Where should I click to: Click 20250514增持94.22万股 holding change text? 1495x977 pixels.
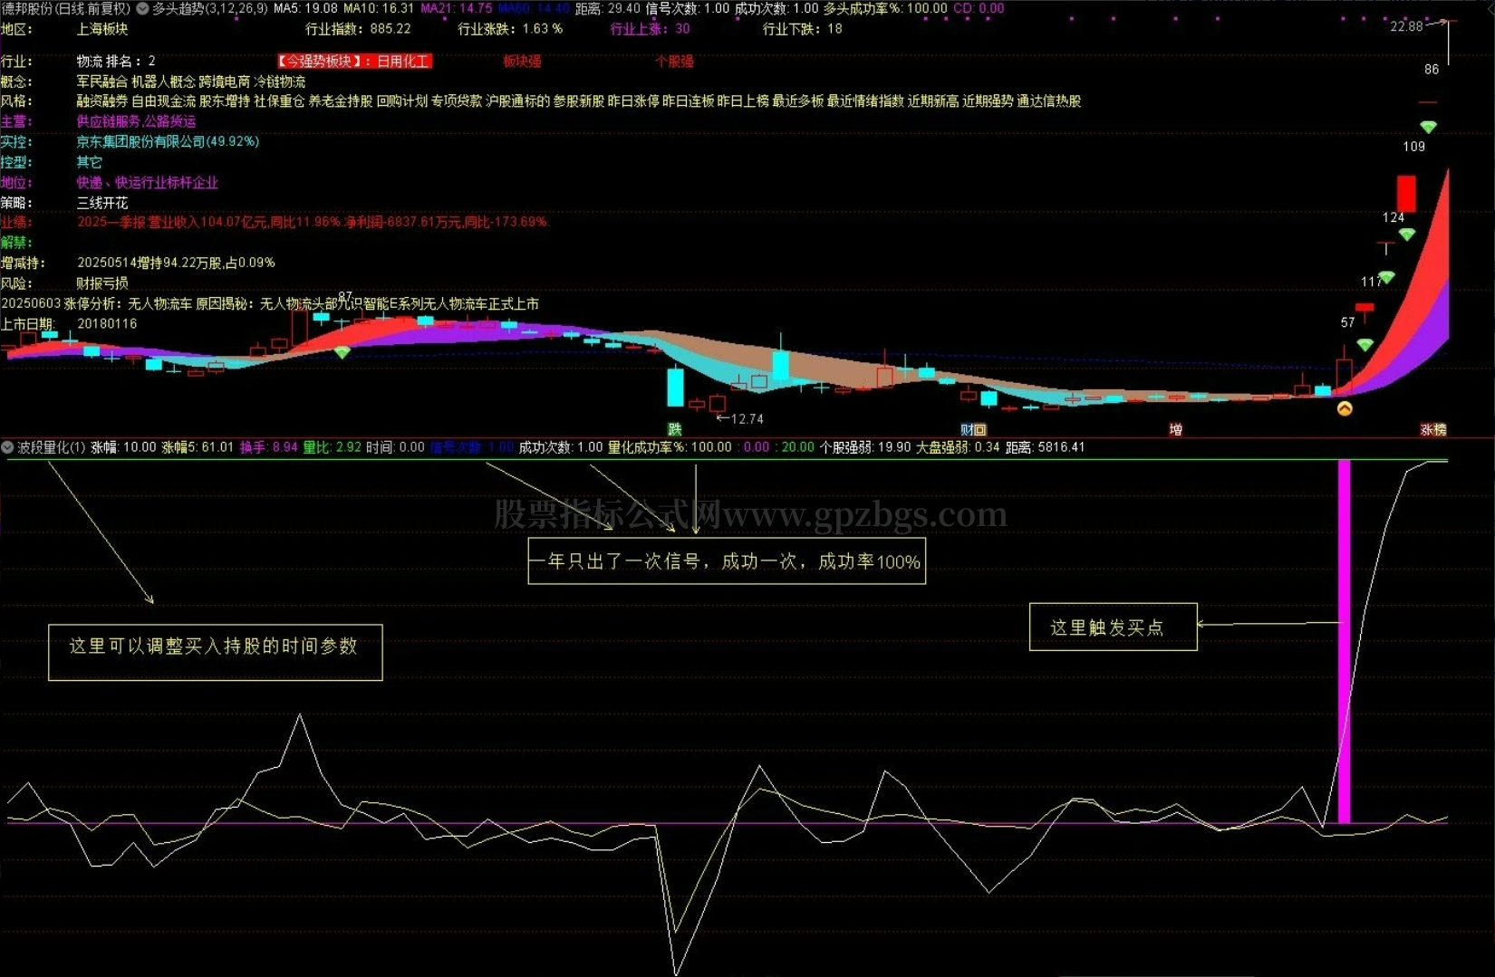pos(176,263)
